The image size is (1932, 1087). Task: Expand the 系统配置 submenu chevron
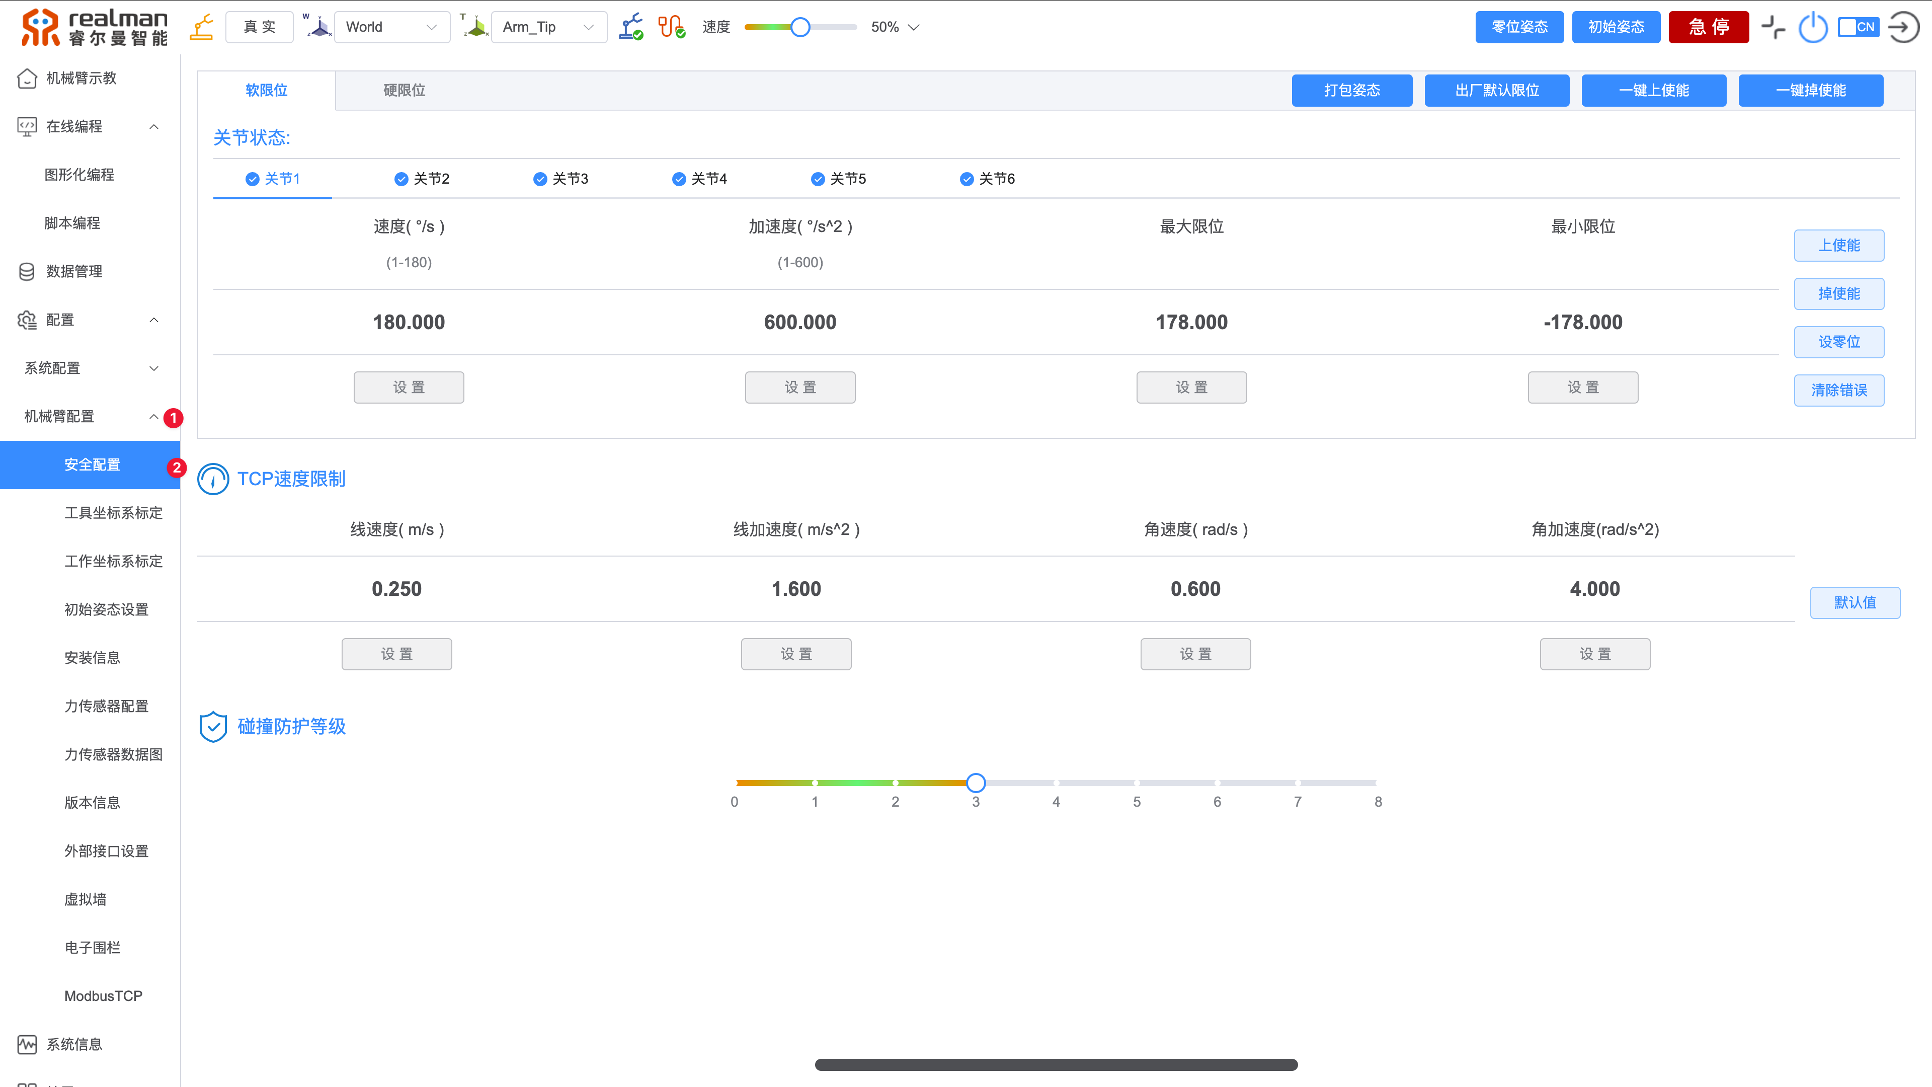pyautogui.click(x=154, y=368)
